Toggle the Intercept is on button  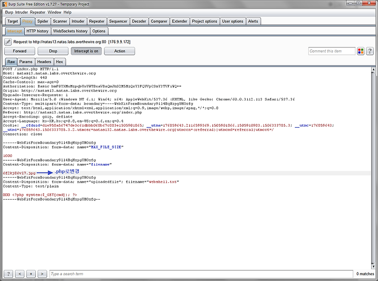coord(86,51)
